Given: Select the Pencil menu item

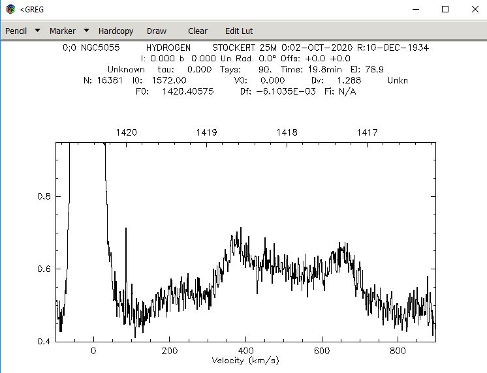Looking at the screenshot, I should click(16, 31).
